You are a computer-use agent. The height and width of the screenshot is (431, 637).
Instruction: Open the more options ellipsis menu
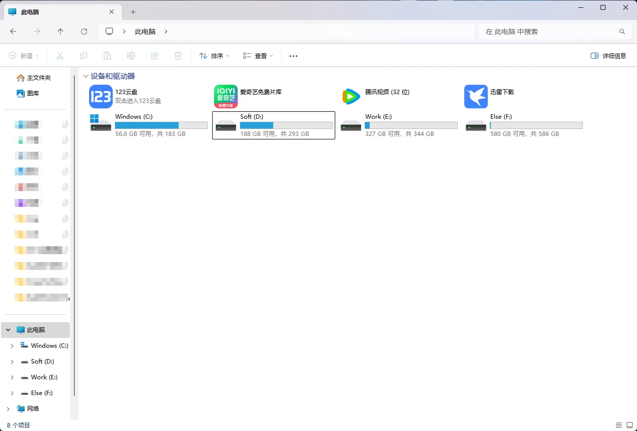[293, 56]
